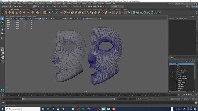Create a polygon cylinder from the shelf

13,12
